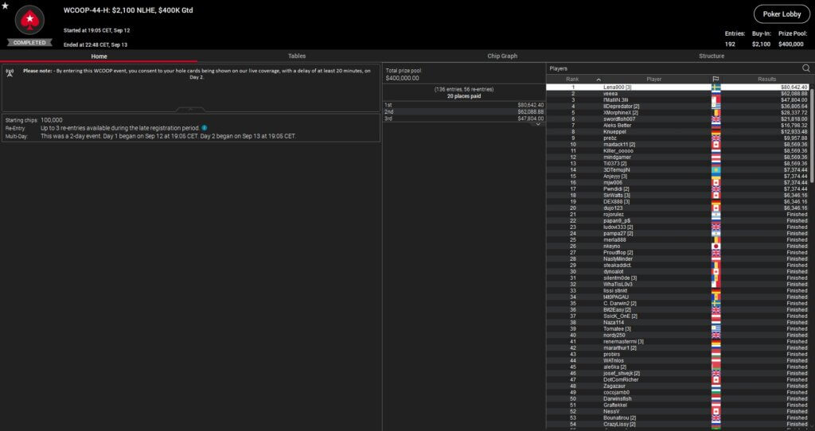Click the live coverage broadcast icon
This screenshot has height=431, width=815.
[x=10, y=73]
